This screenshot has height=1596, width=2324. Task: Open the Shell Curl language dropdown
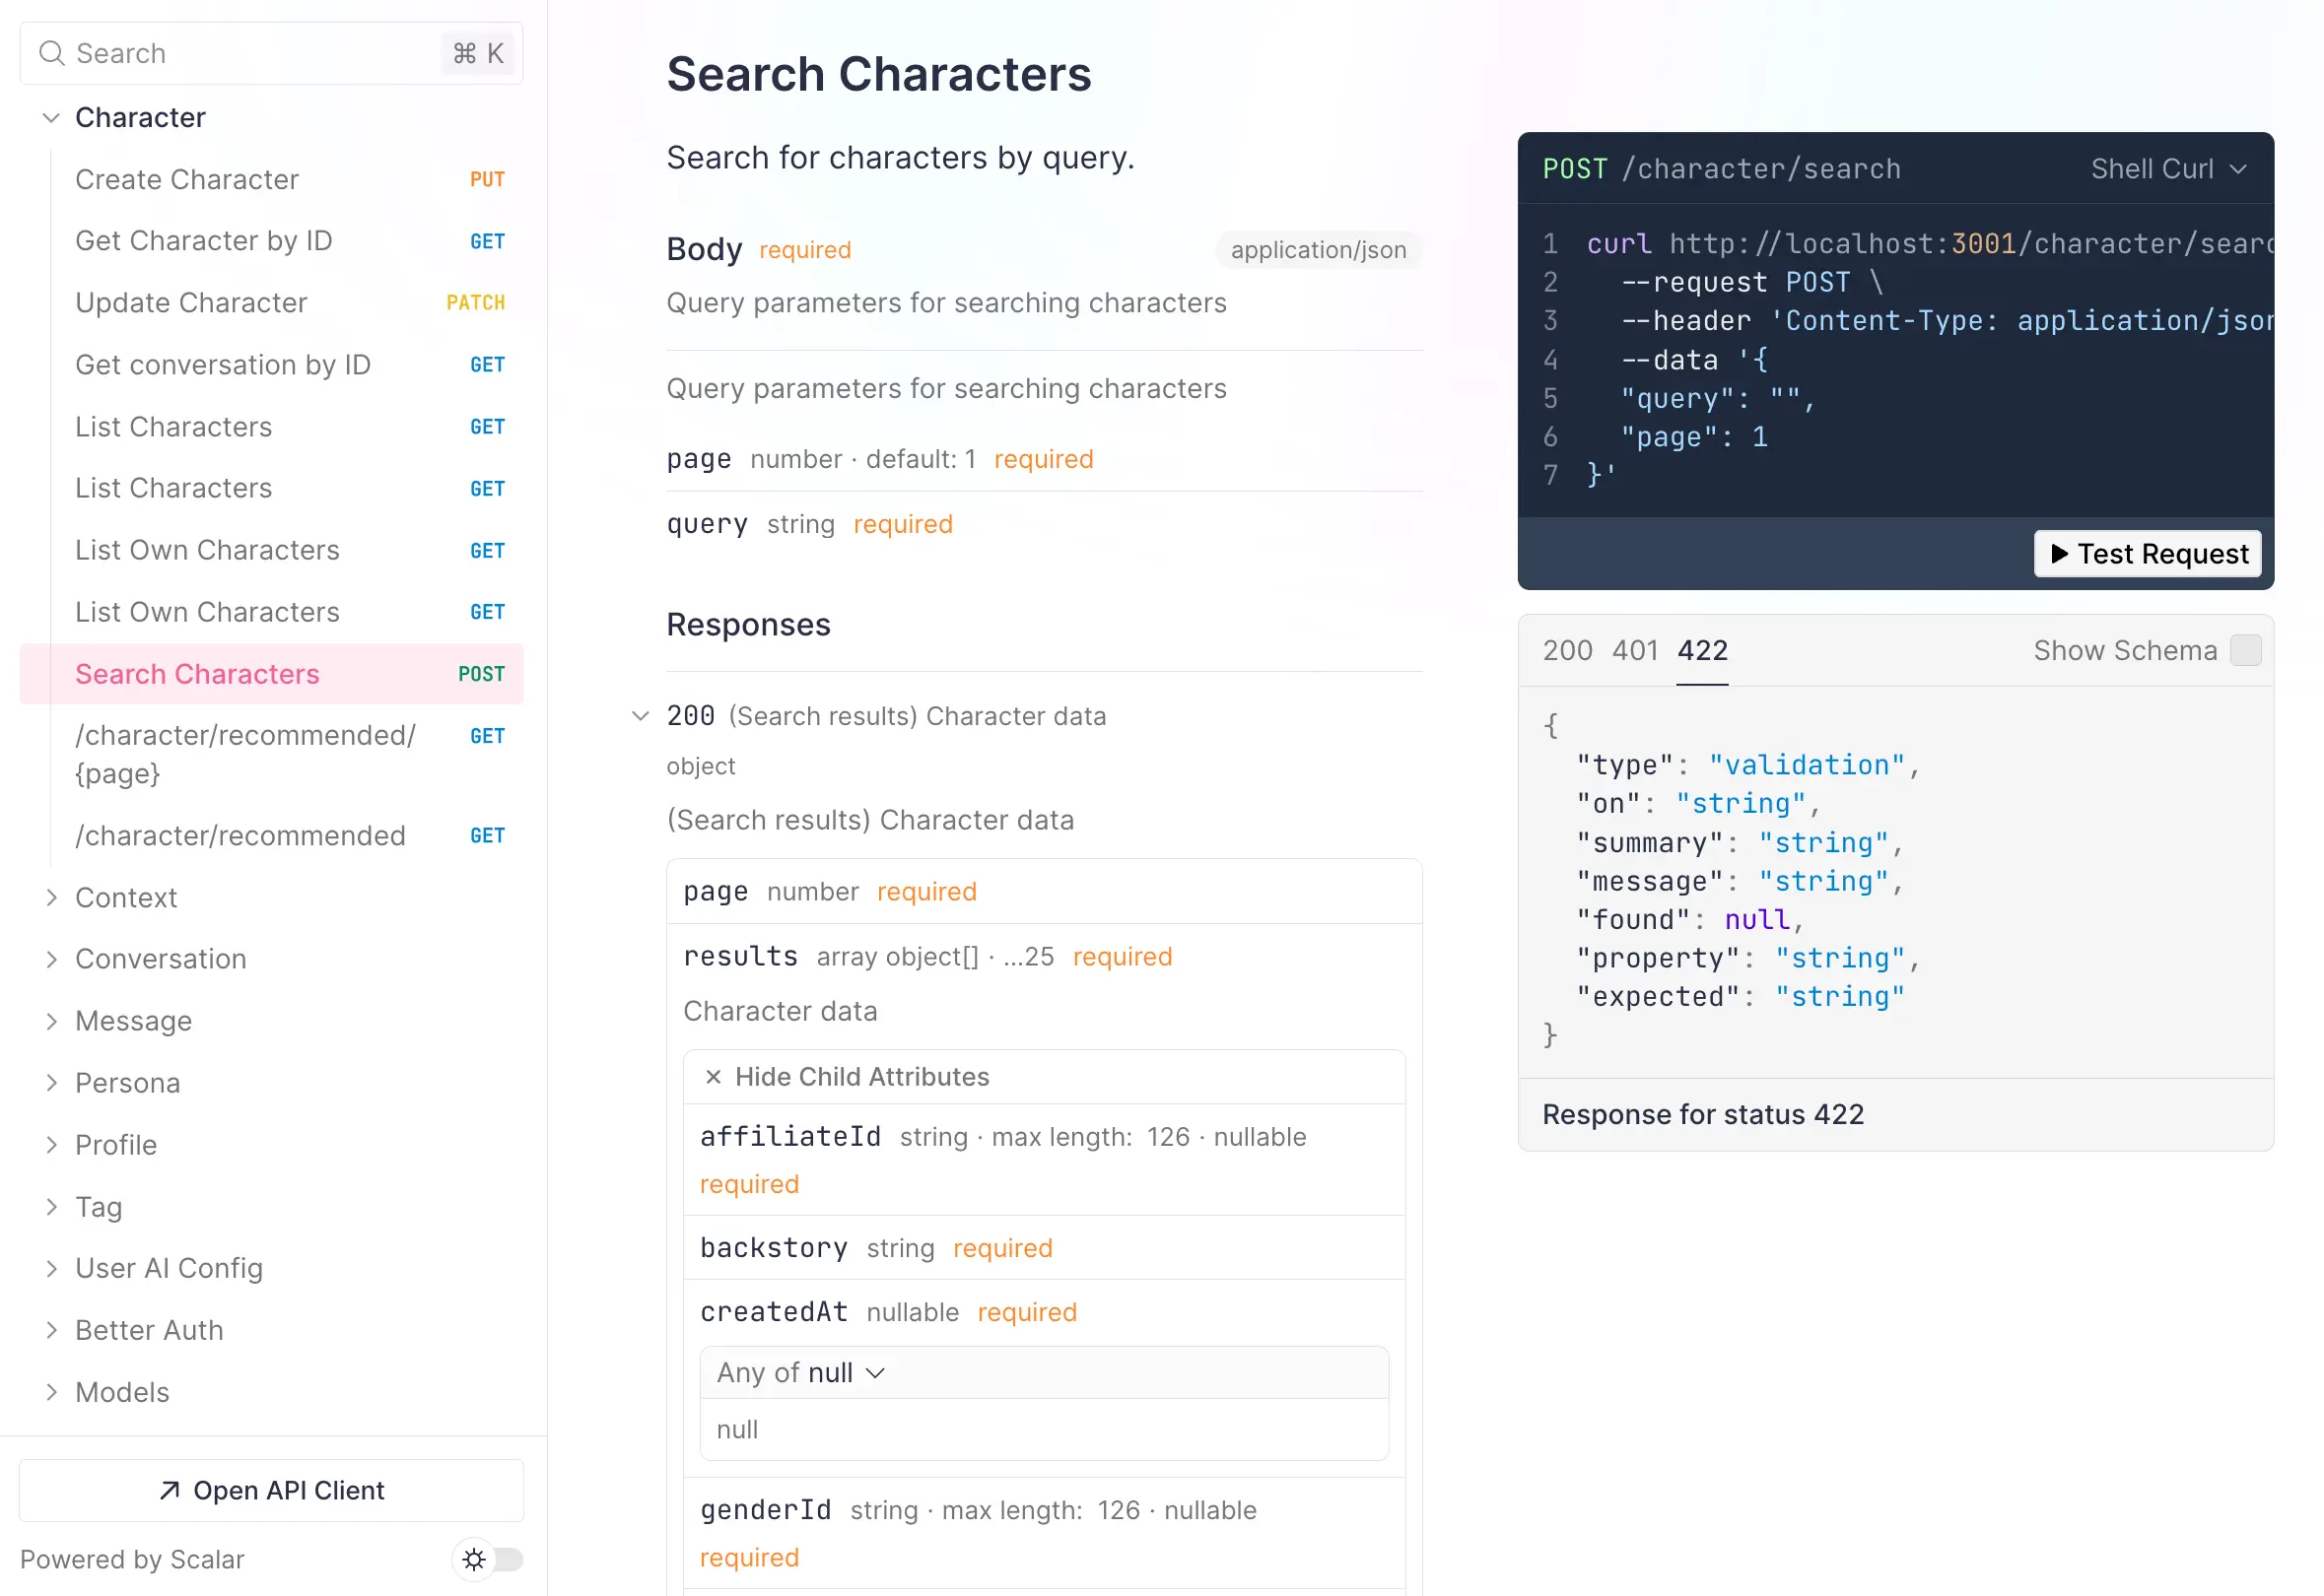2168,169
